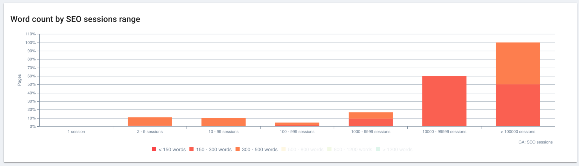Click the red '< 150 words' legend swatch
The width and height of the screenshot is (579, 166).
click(x=154, y=149)
